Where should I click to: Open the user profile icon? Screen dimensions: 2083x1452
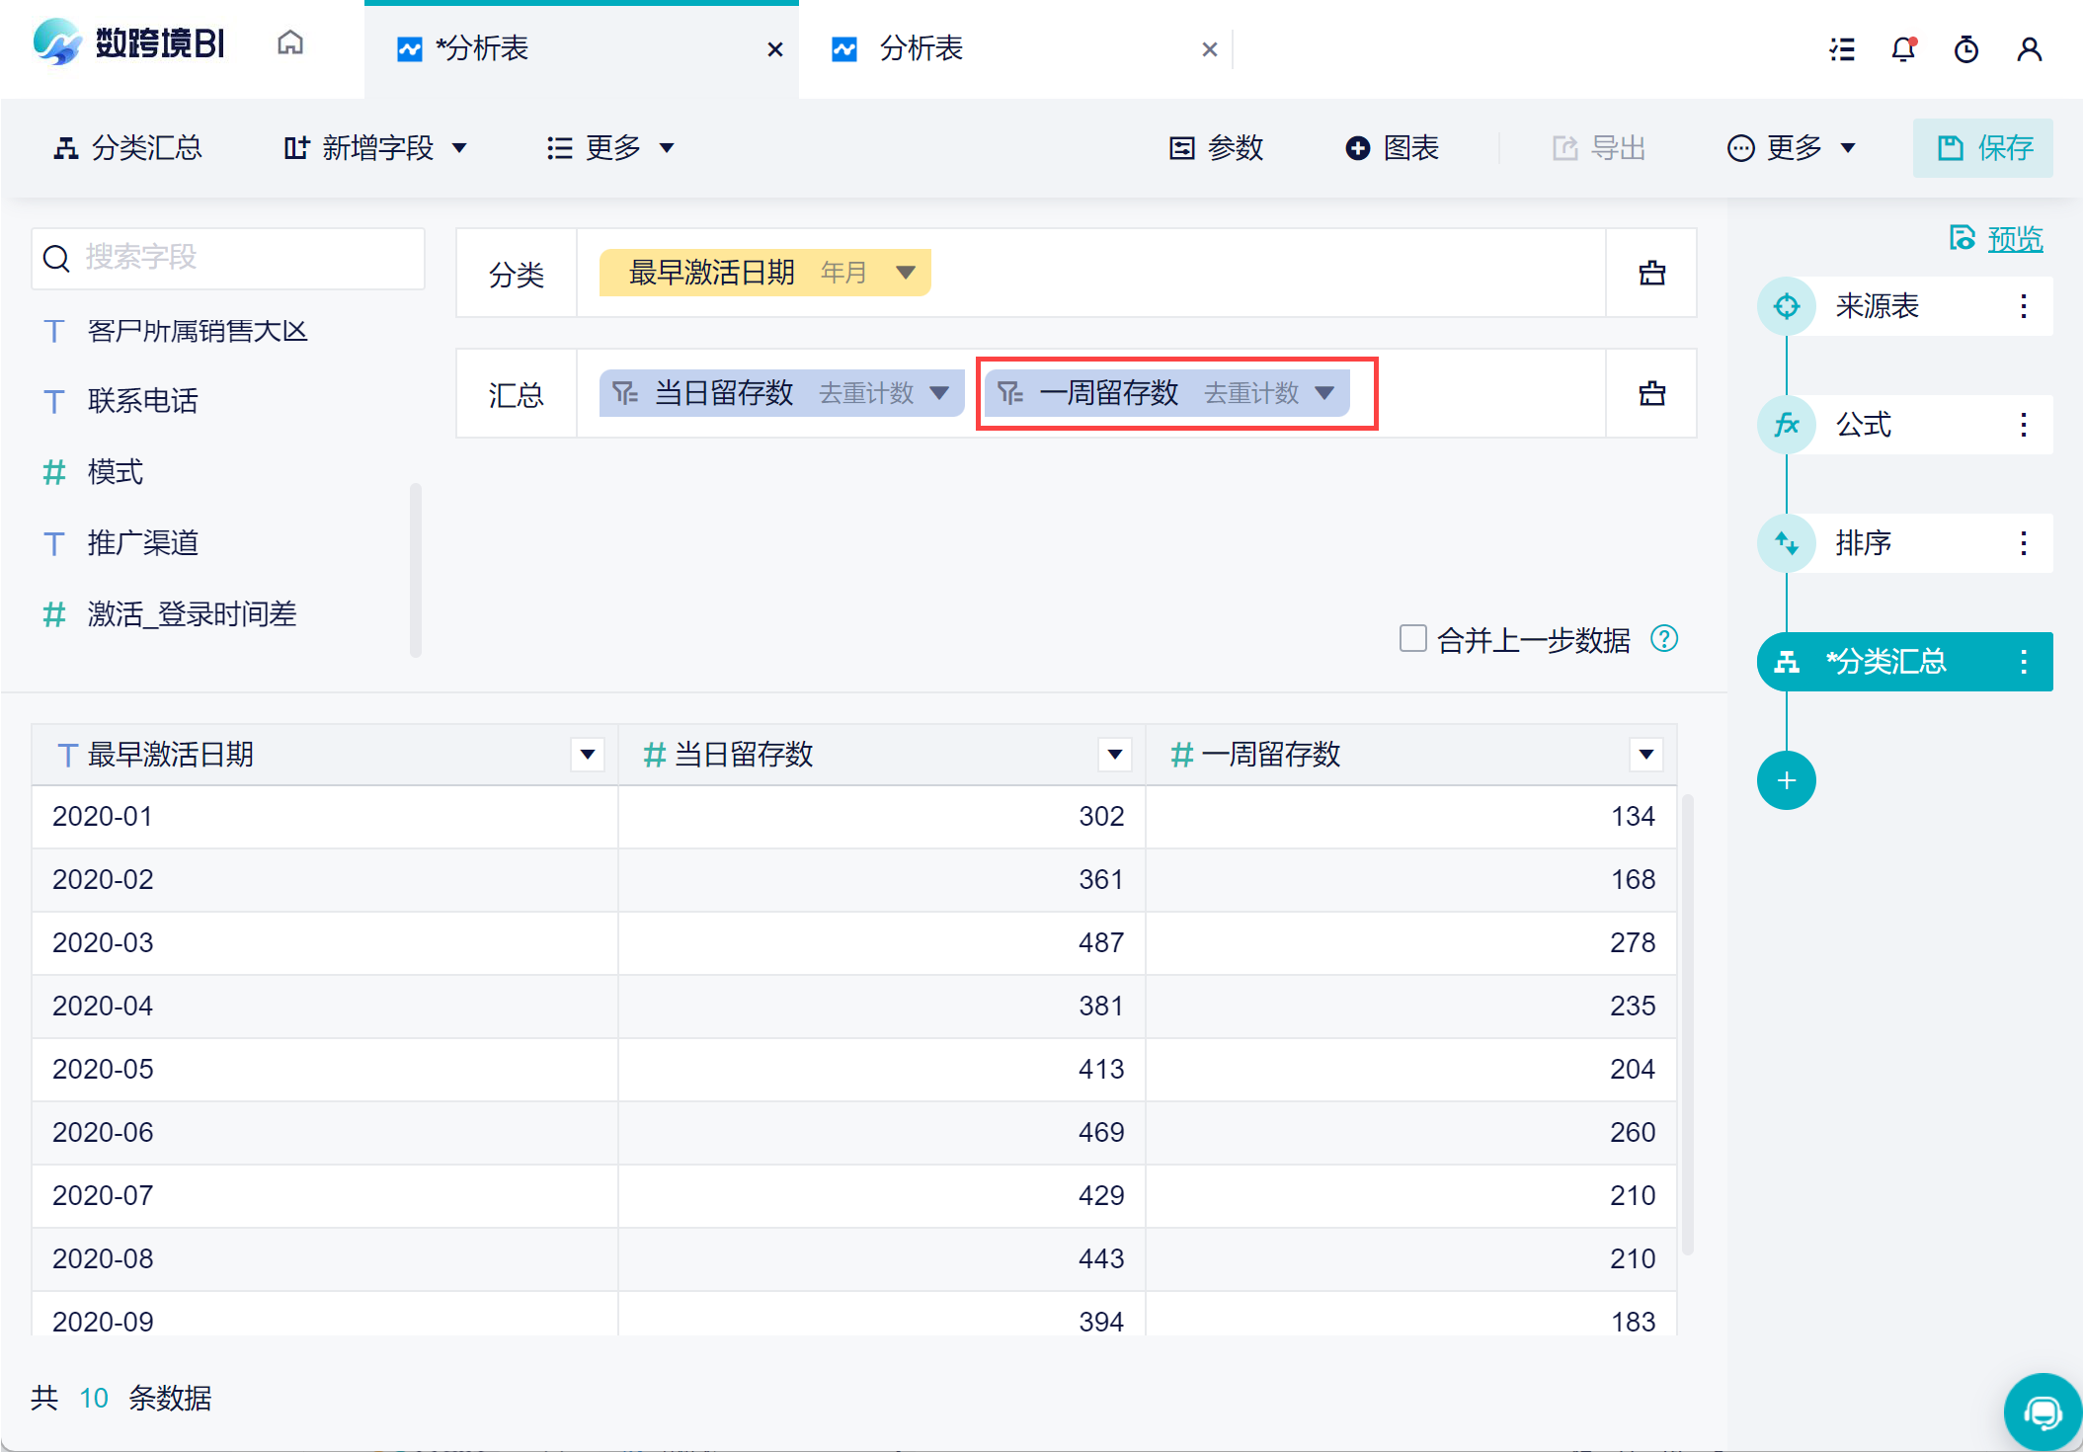pyautogui.click(x=2029, y=48)
